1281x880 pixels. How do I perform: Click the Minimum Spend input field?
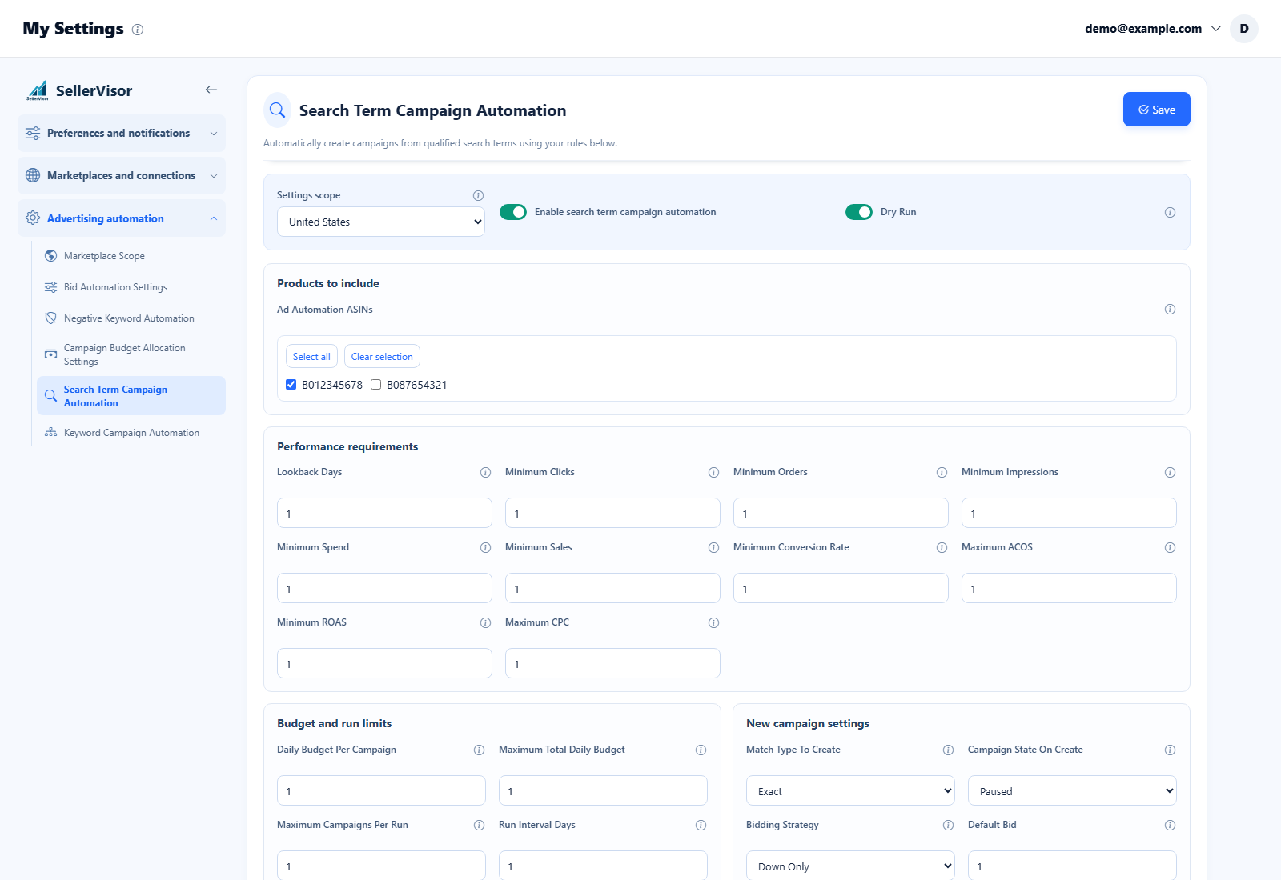coord(384,588)
